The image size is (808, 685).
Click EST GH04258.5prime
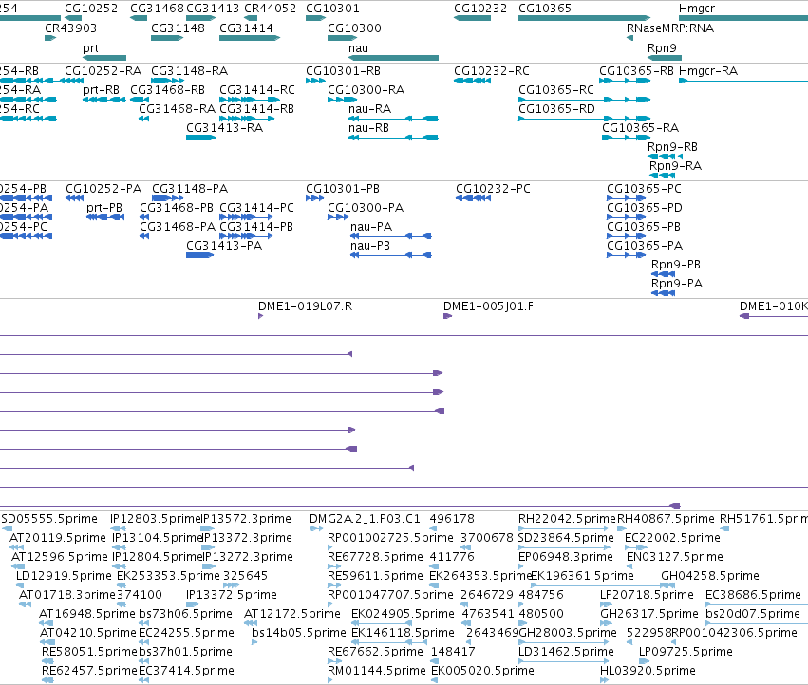tap(710, 575)
